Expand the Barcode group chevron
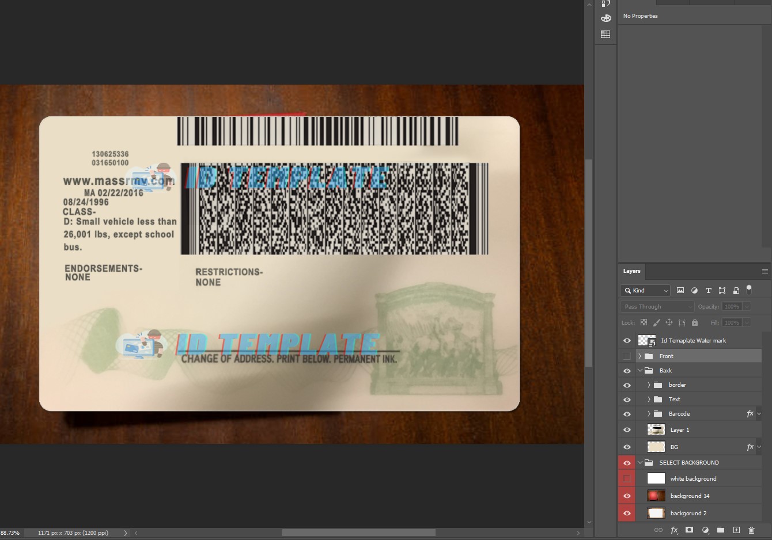The height and width of the screenshot is (540, 772). tap(649, 414)
